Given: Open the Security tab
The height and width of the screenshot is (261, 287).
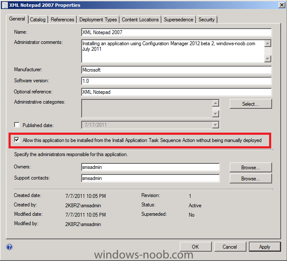Looking at the screenshot, I should pos(207,20).
